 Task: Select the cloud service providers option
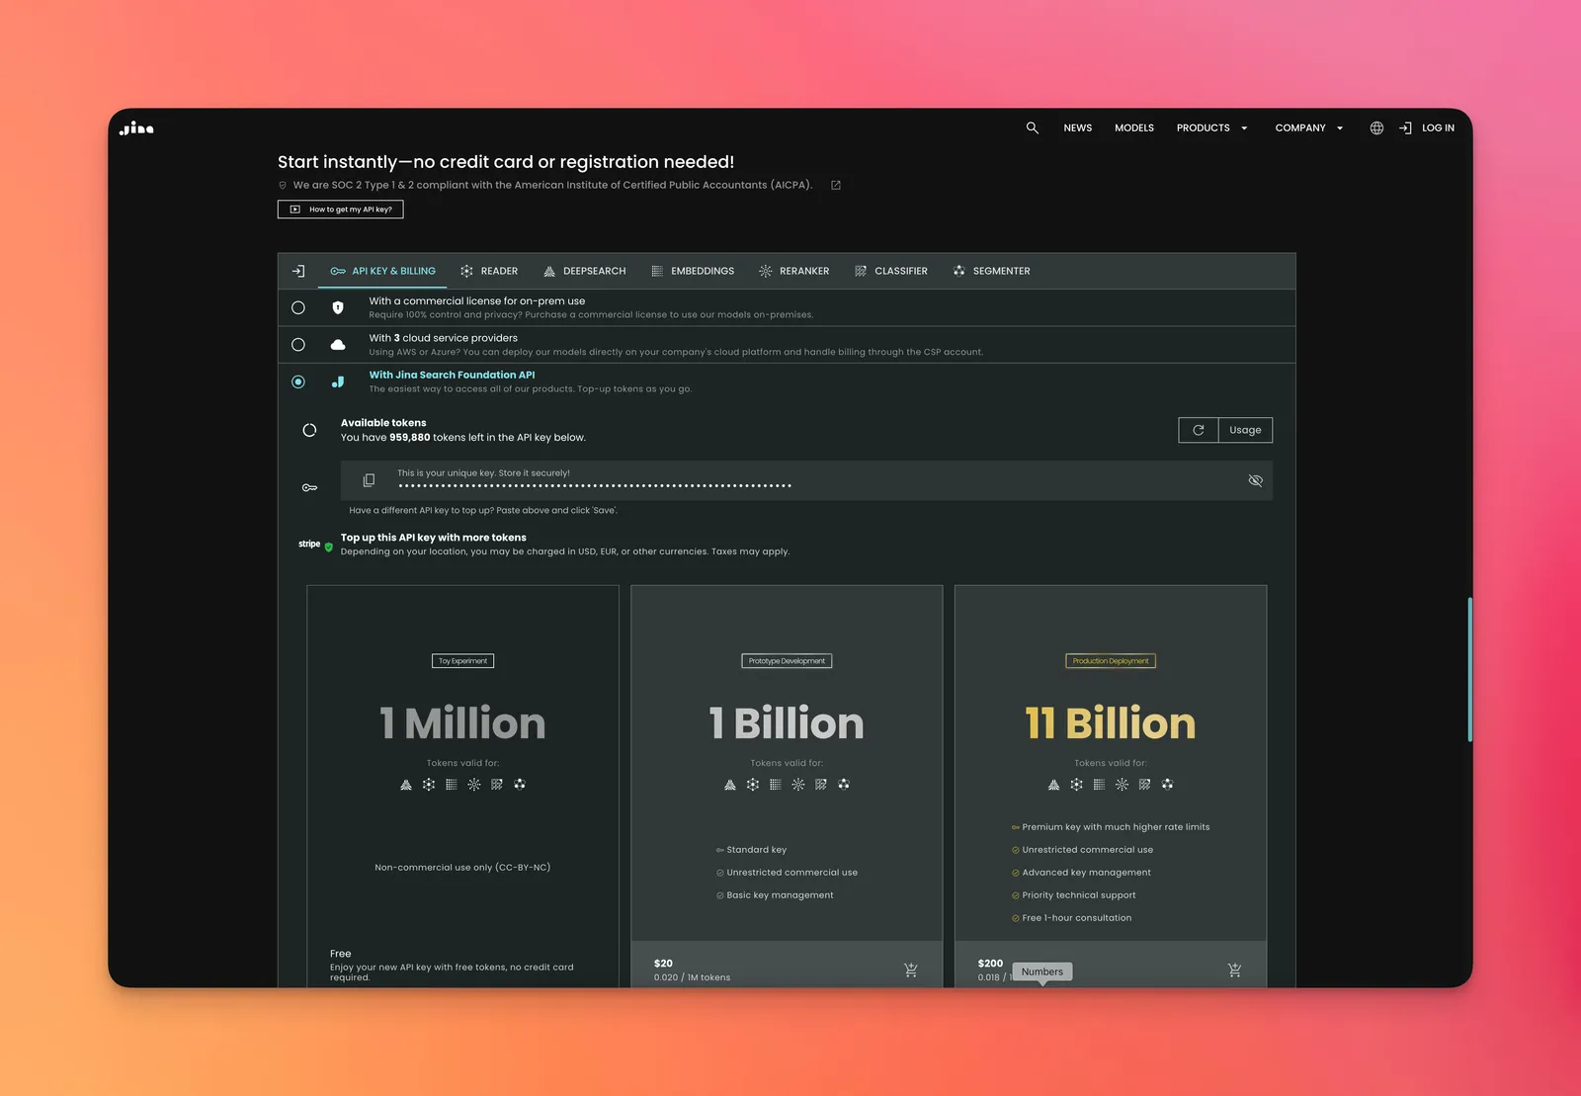298,345
